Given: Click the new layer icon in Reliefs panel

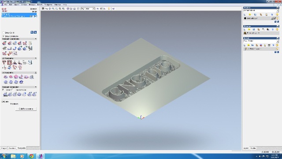Looking at the screenshot, I should pos(245,45).
